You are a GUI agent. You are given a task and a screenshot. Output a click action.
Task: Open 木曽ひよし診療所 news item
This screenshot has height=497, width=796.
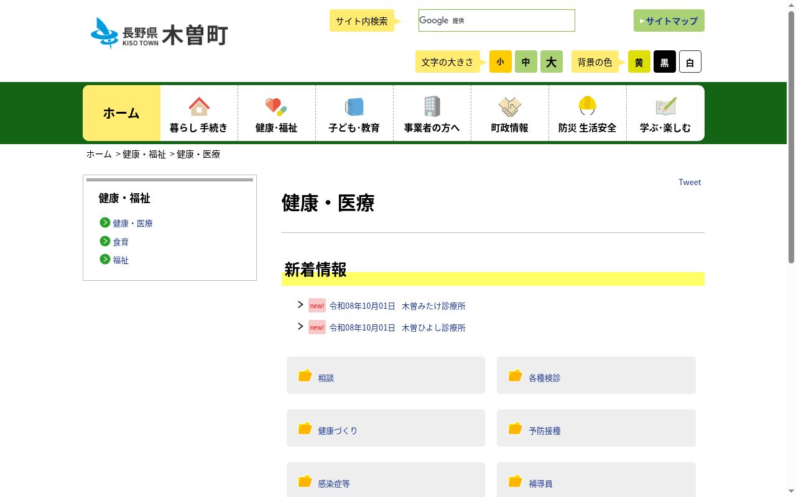point(433,327)
